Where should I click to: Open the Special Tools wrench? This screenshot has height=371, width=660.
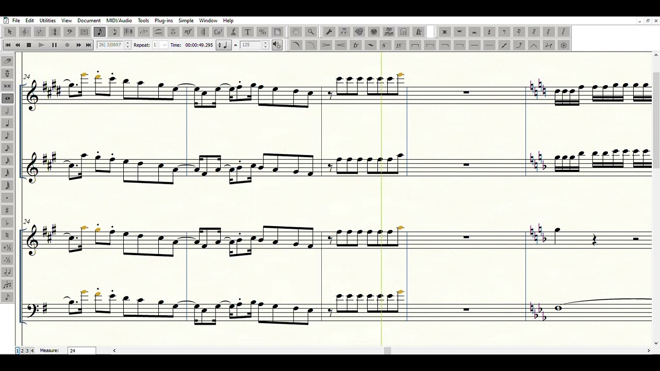click(x=329, y=32)
